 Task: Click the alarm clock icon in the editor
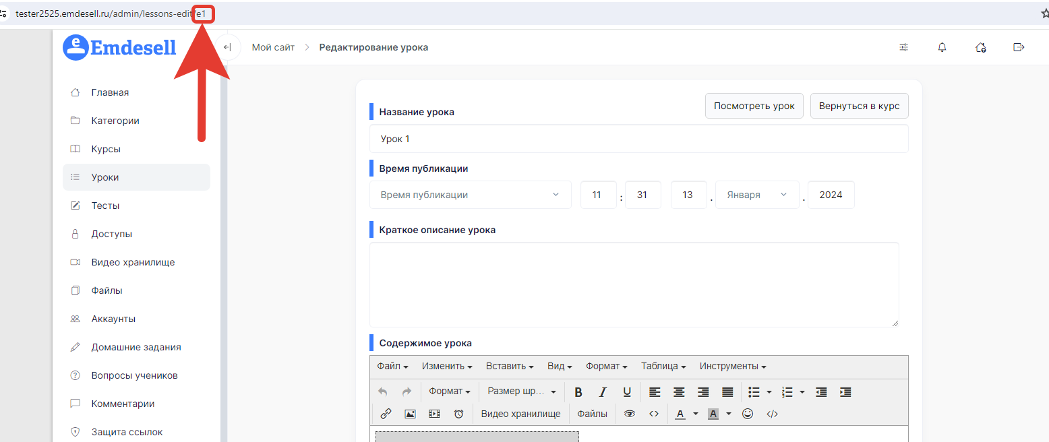point(458,414)
